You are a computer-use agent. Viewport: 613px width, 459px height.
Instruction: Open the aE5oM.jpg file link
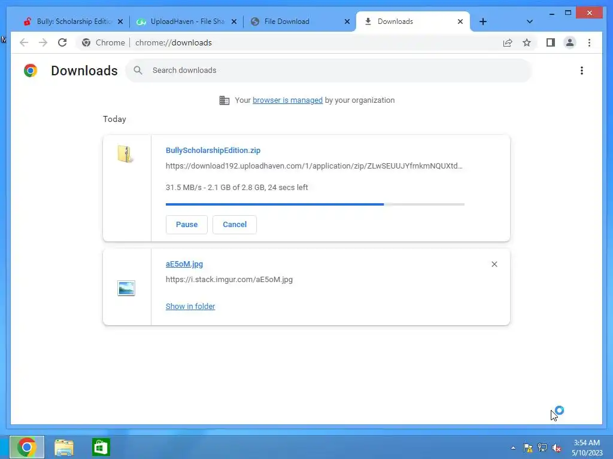pos(184,264)
